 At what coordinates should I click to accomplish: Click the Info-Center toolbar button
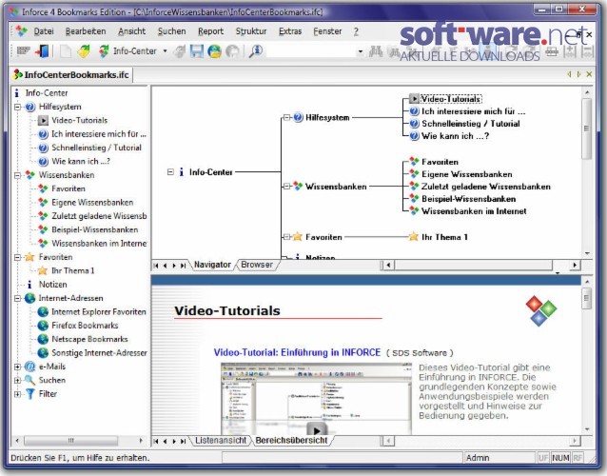coord(127,50)
